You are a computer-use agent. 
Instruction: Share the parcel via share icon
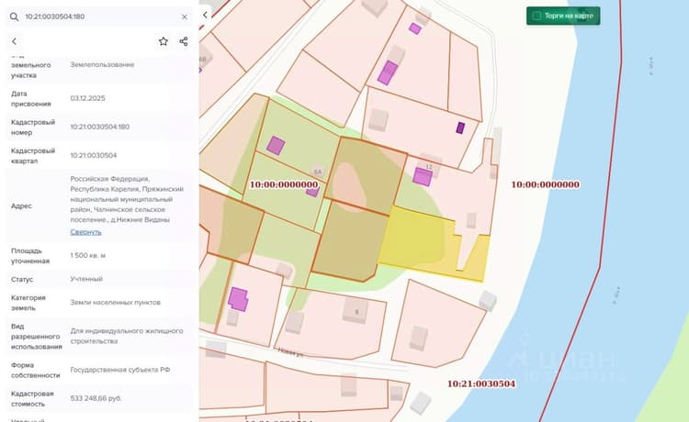(x=184, y=41)
